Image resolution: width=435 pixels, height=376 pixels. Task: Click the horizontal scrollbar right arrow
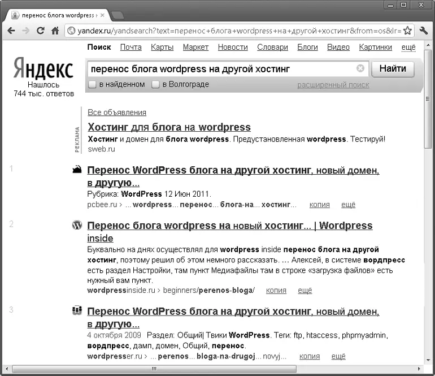(419, 369)
